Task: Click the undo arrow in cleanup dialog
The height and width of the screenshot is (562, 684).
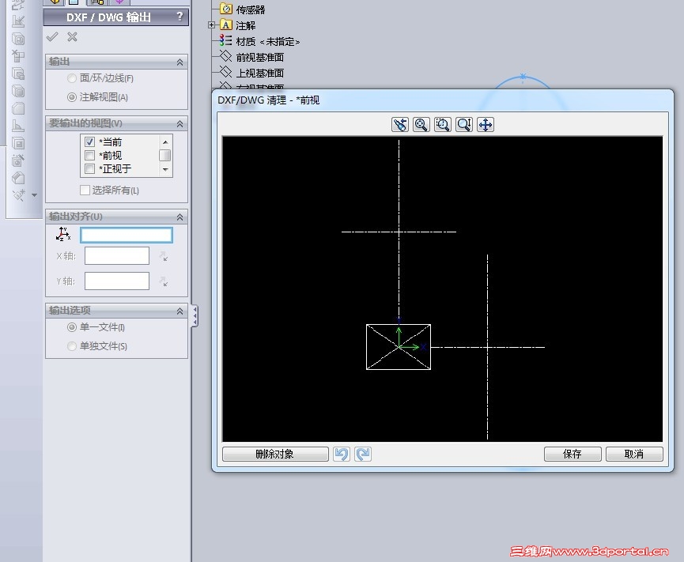Action: [342, 455]
